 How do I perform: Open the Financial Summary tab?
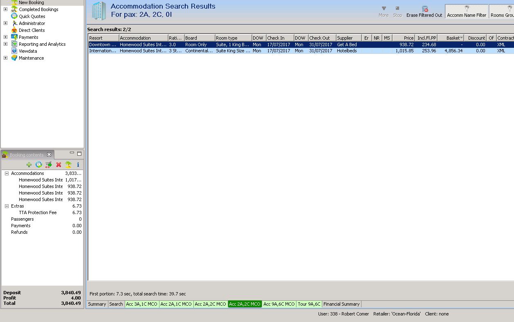point(341,304)
